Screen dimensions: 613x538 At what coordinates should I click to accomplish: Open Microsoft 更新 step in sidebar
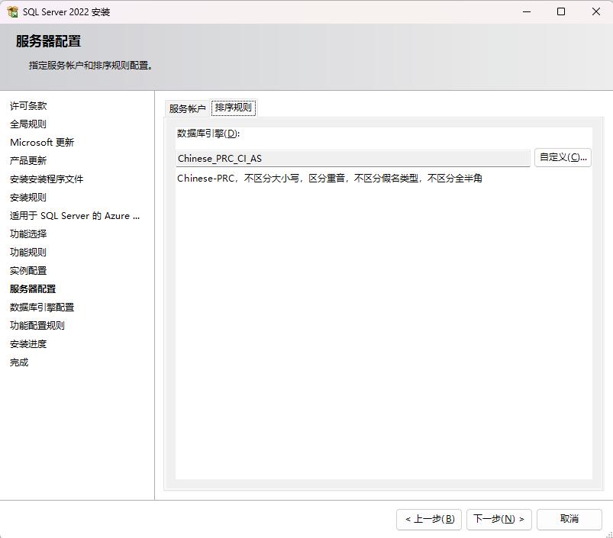(42, 143)
